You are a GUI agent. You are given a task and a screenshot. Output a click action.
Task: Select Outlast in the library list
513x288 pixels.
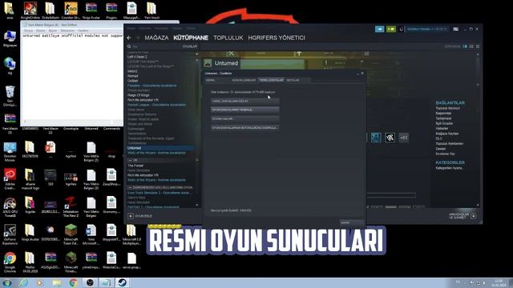click(x=132, y=81)
